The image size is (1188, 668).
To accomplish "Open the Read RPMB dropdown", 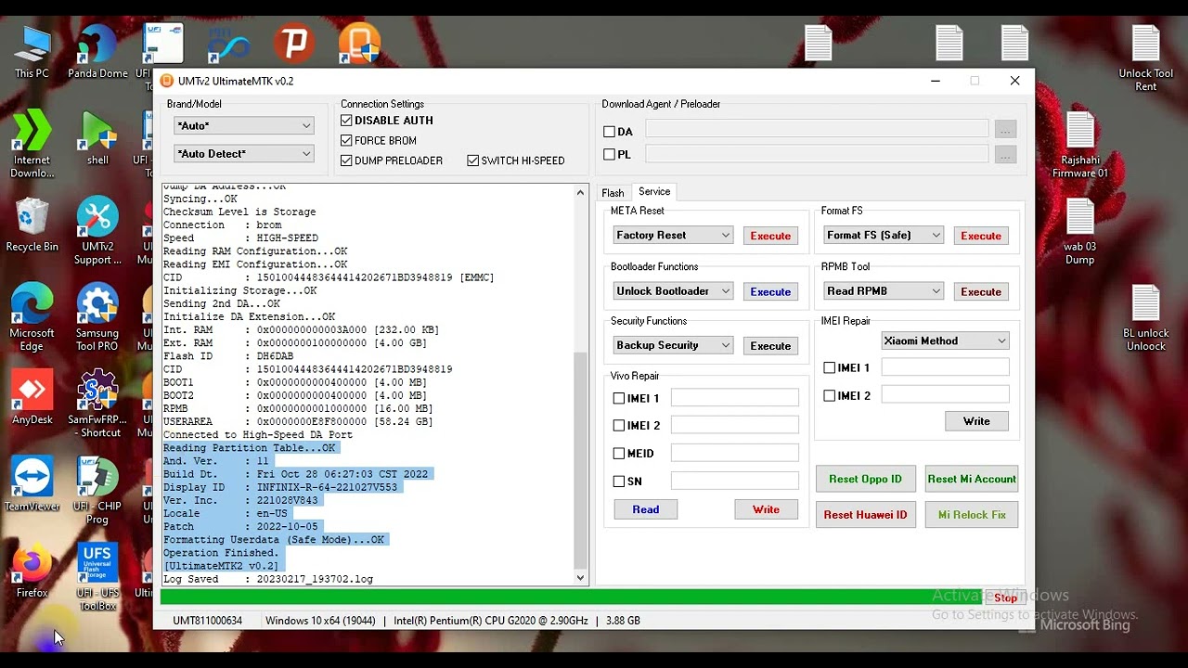I will click(x=884, y=291).
